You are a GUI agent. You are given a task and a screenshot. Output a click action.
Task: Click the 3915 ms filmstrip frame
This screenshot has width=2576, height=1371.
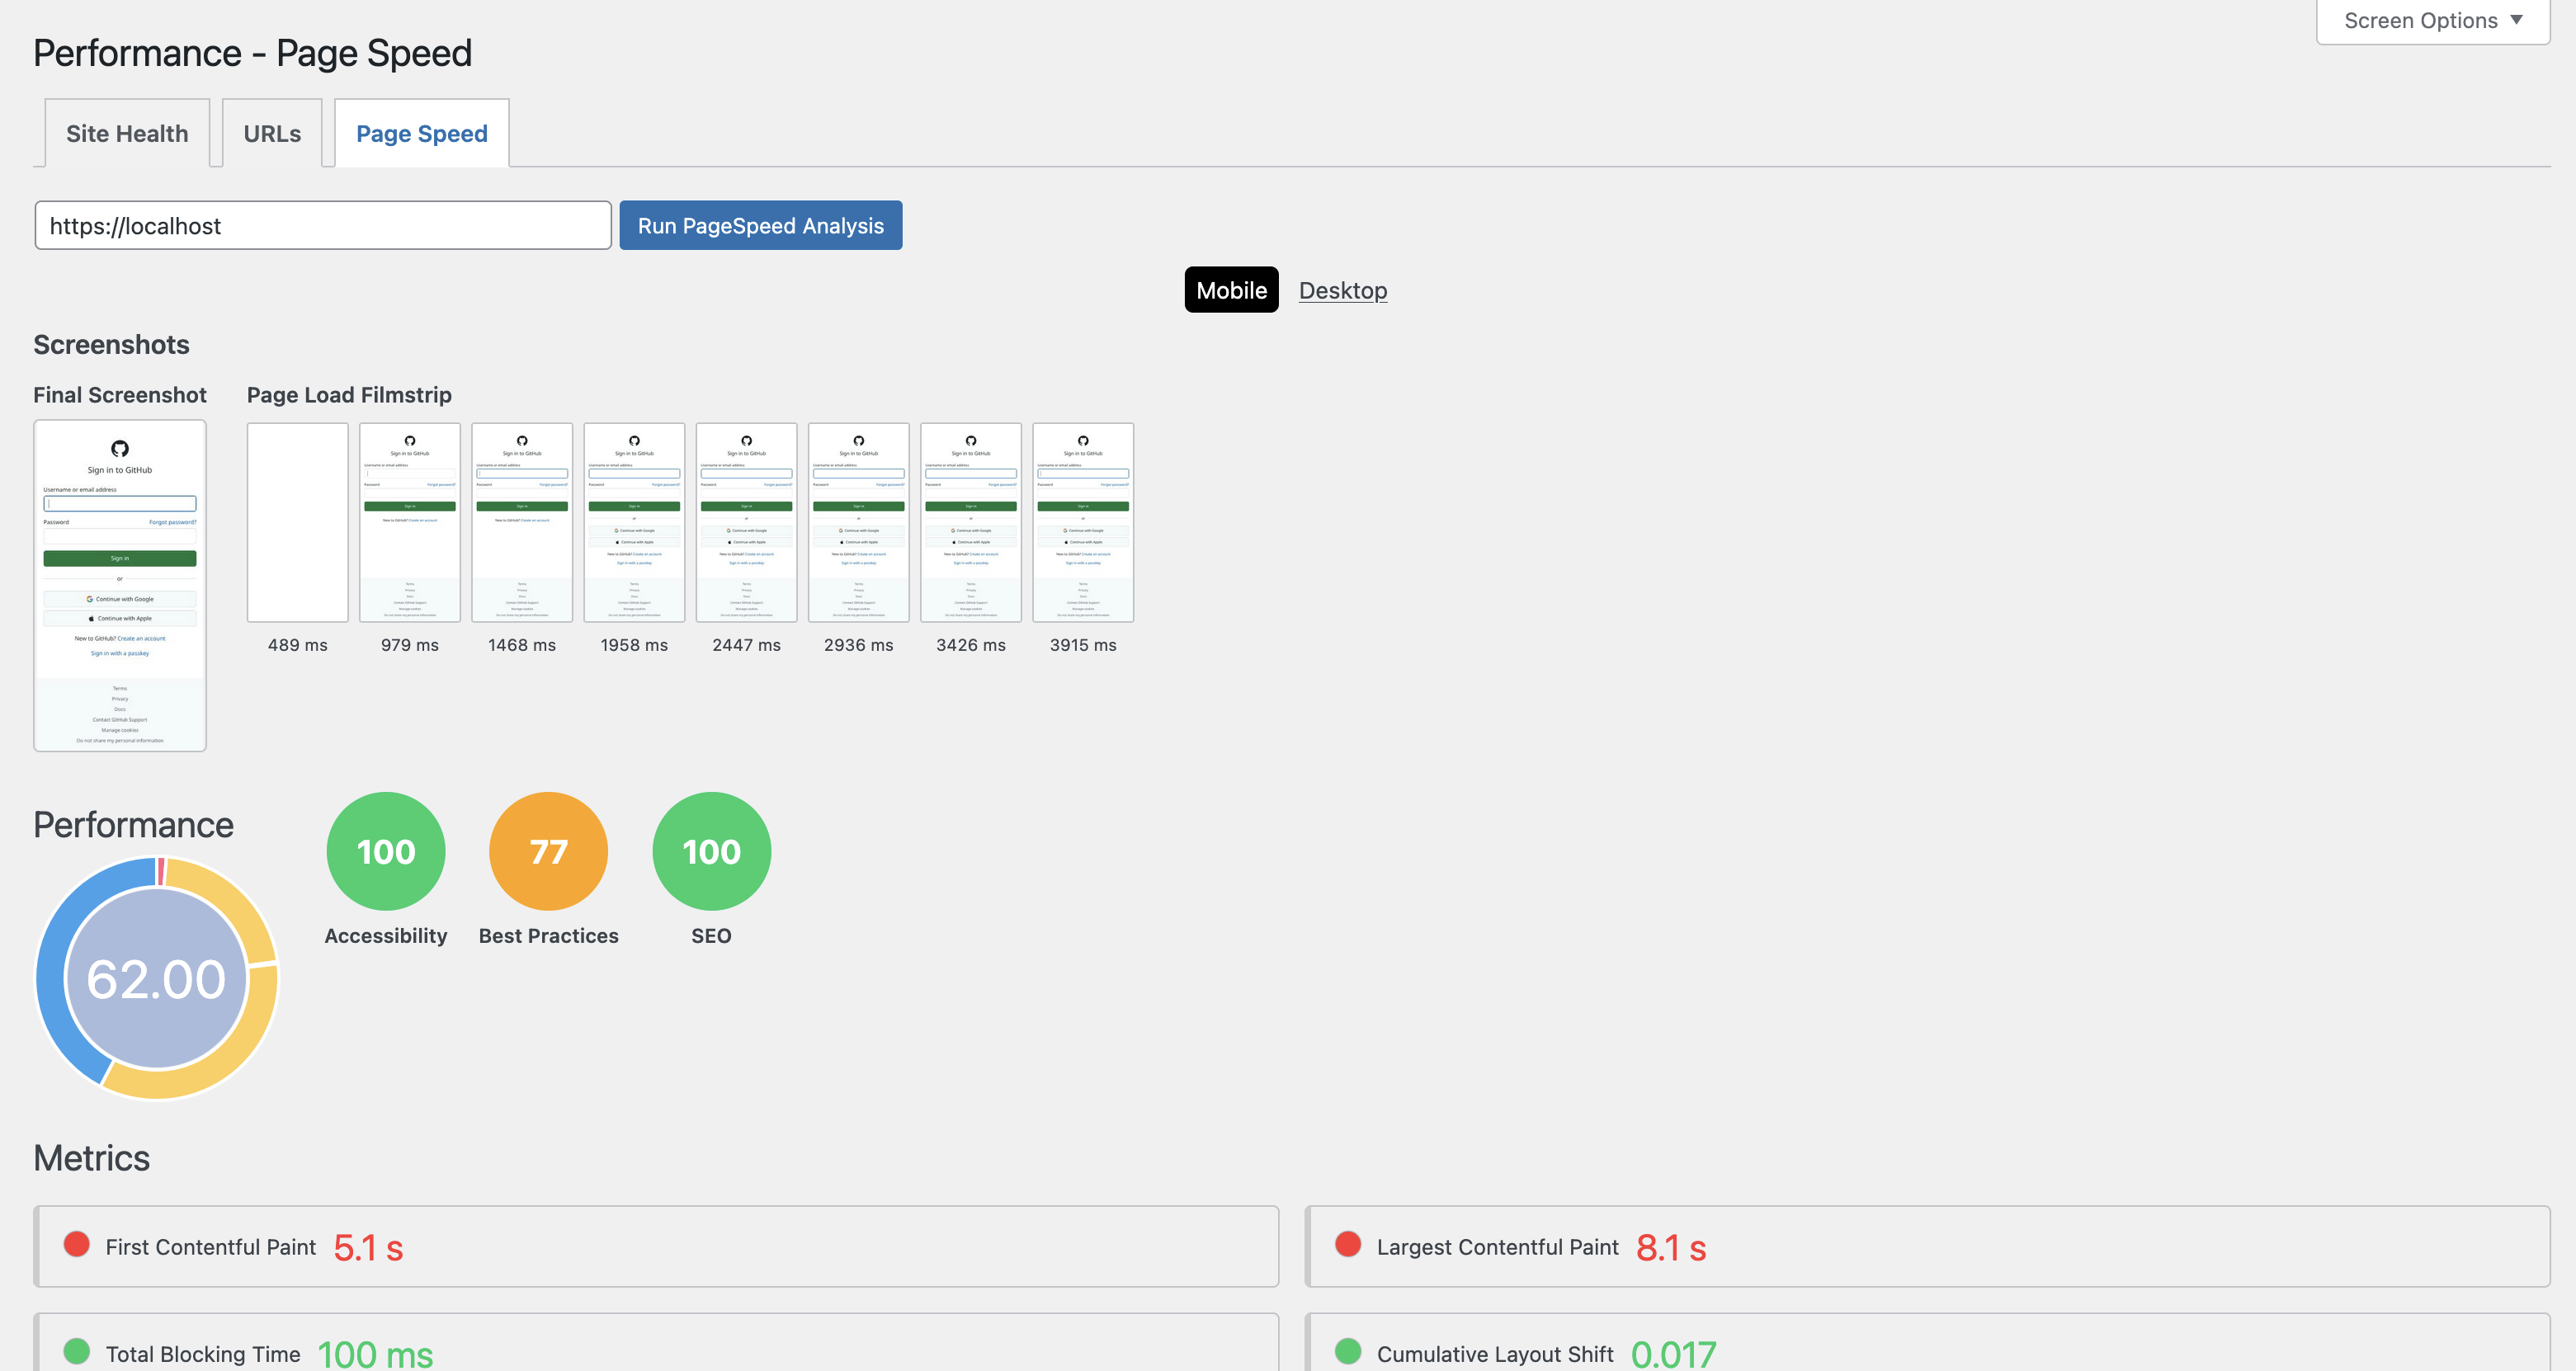[x=1083, y=522]
